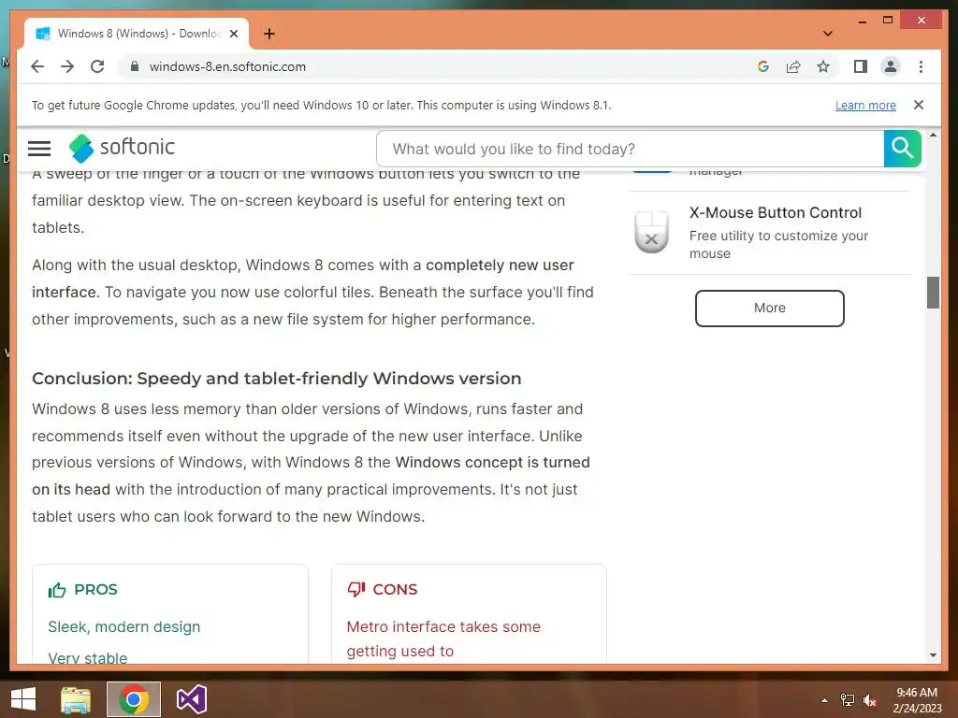Share this page icon
The width and height of the screenshot is (958, 718).
coord(793,66)
